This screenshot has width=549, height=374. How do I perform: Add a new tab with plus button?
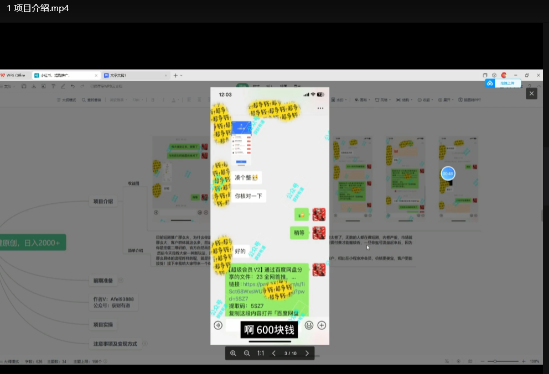click(175, 76)
